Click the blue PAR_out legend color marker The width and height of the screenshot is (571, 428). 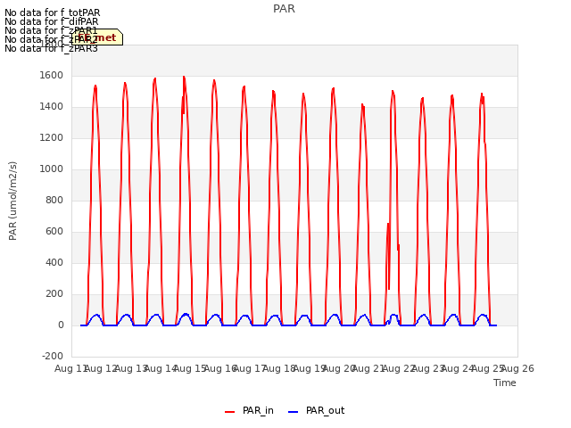tap(294, 412)
